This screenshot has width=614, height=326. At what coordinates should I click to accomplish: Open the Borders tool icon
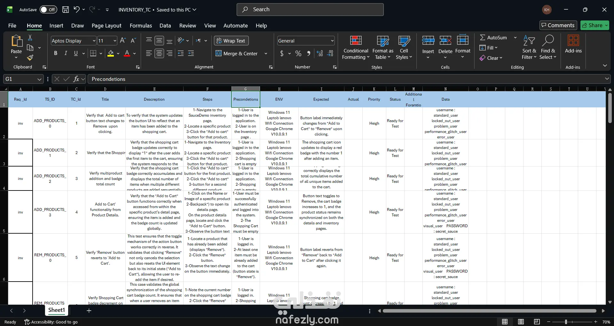pos(93,53)
